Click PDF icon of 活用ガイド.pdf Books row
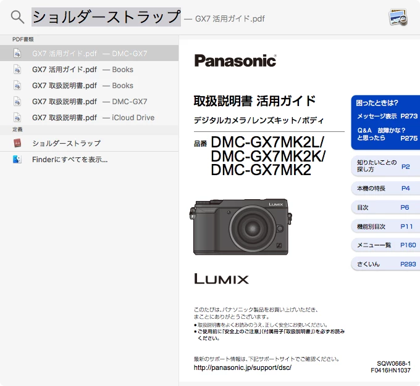Image resolution: width=420 pixels, height=386 pixels. tap(17, 70)
